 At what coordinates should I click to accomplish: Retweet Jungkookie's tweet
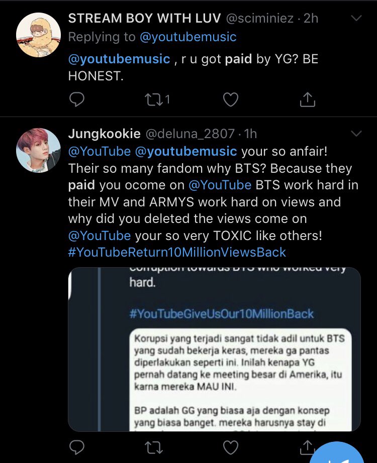[x=154, y=447]
